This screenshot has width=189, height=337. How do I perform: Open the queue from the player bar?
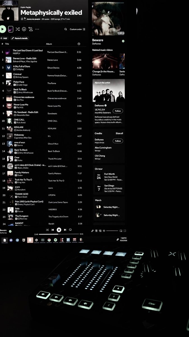coord(96,231)
